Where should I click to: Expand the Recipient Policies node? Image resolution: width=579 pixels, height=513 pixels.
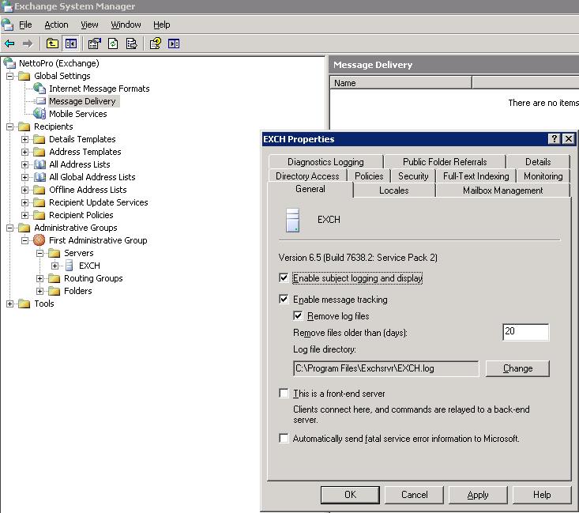[x=24, y=215]
